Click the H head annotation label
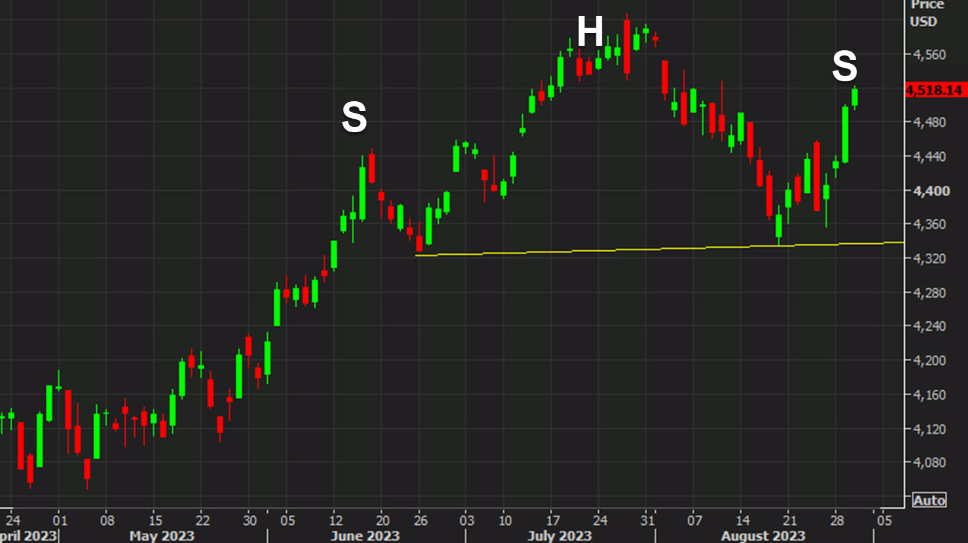 [x=590, y=32]
